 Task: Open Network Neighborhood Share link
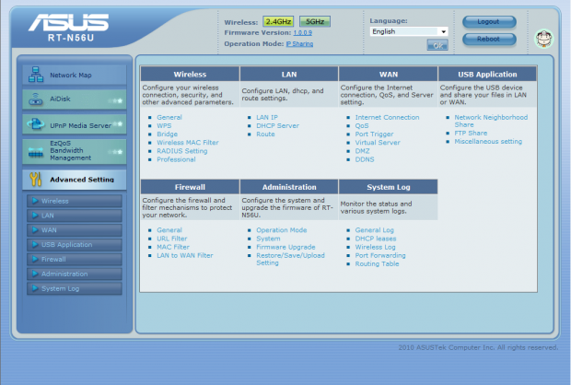tap(491, 121)
